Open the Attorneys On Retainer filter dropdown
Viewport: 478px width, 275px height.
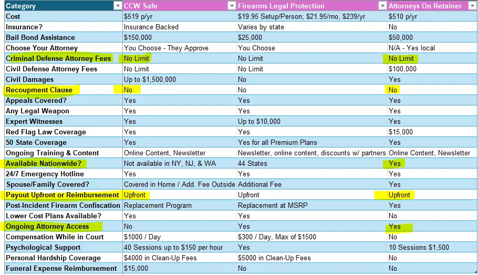(472, 6)
